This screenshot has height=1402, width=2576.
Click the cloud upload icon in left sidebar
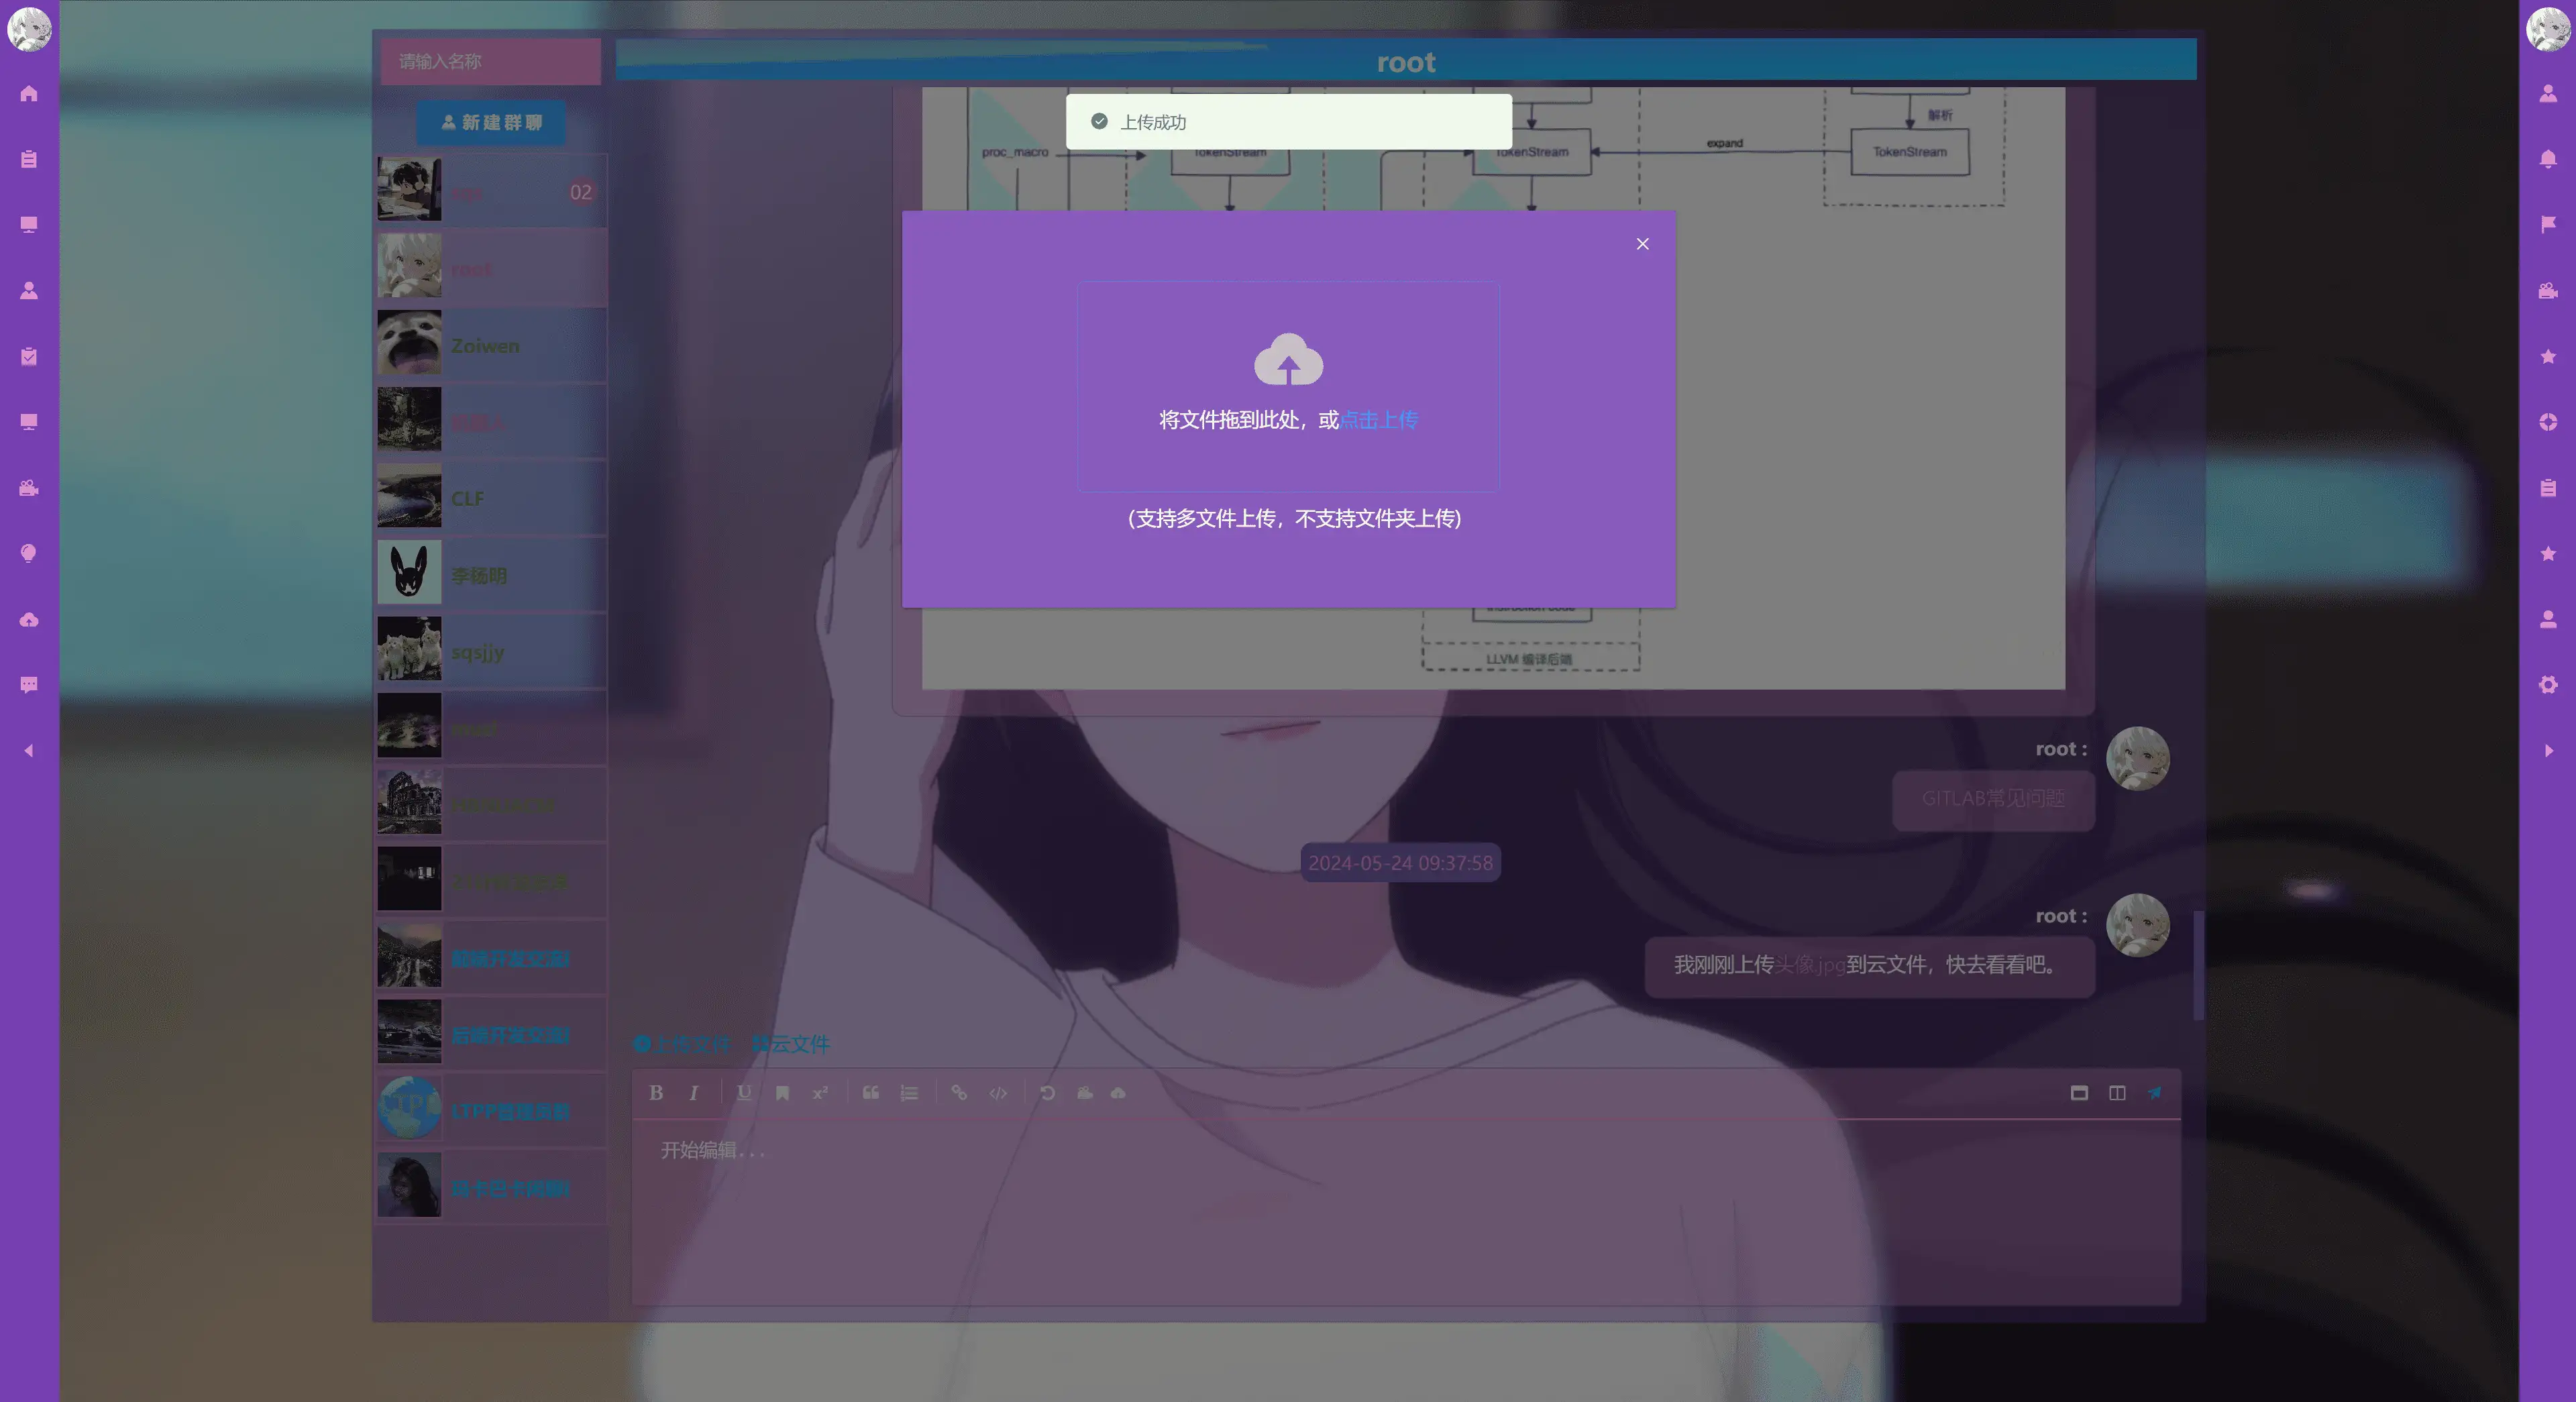coord(29,620)
